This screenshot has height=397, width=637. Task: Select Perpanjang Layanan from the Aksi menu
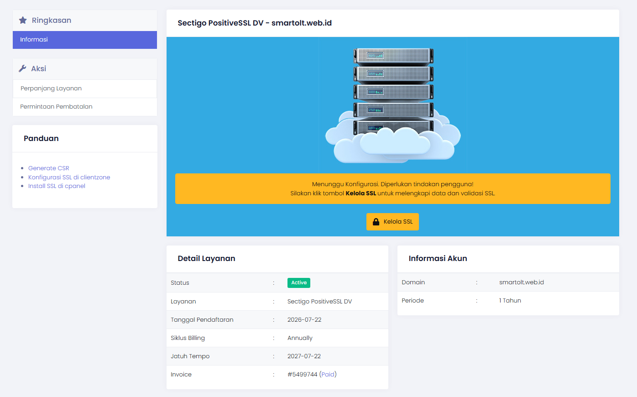[85, 89]
